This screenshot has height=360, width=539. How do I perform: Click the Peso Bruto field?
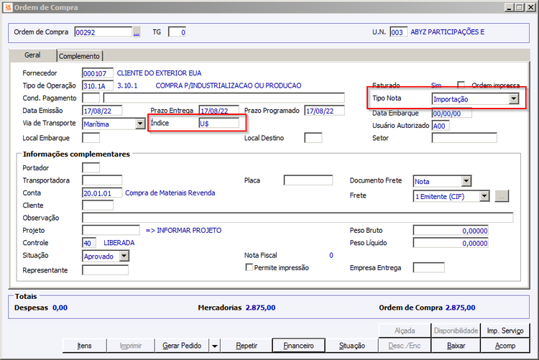pos(451,231)
